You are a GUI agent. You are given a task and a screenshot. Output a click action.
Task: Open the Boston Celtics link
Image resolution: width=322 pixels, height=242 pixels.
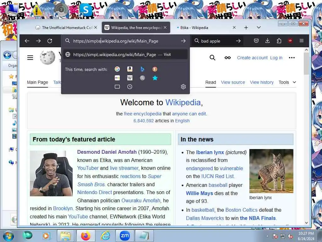tap(241, 210)
